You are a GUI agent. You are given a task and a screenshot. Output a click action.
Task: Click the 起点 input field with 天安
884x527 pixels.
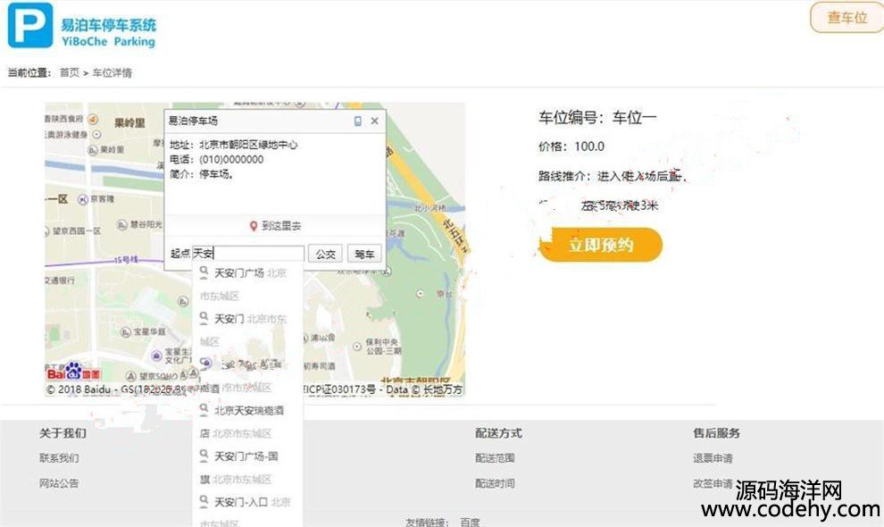click(x=248, y=254)
